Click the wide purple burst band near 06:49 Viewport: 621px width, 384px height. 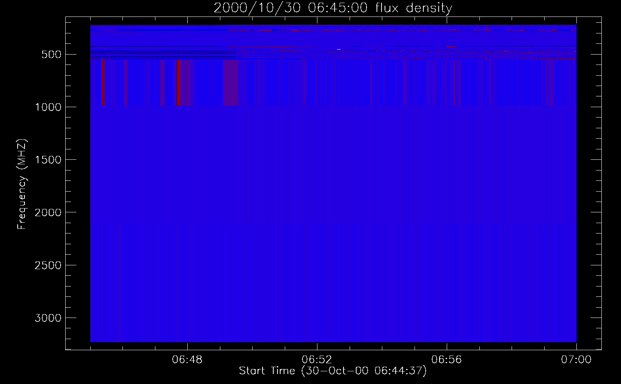click(231, 82)
